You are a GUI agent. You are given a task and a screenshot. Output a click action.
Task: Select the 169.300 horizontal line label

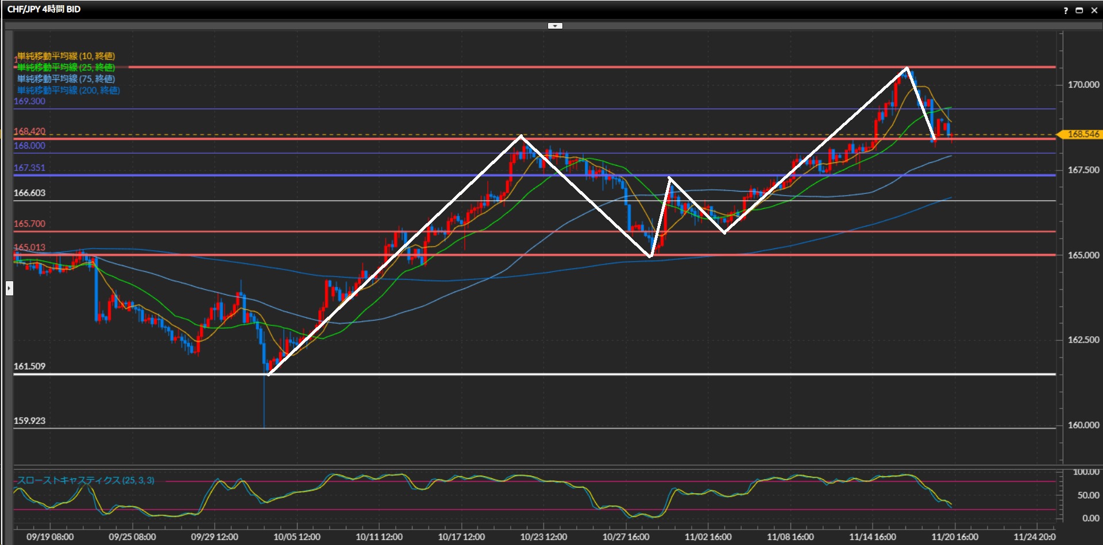[x=29, y=101]
